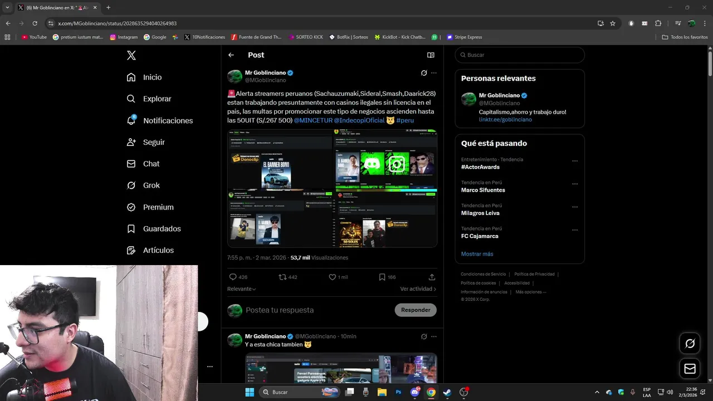Click the Responder button
This screenshot has width=713, height=401.
[x=416, y=310]
